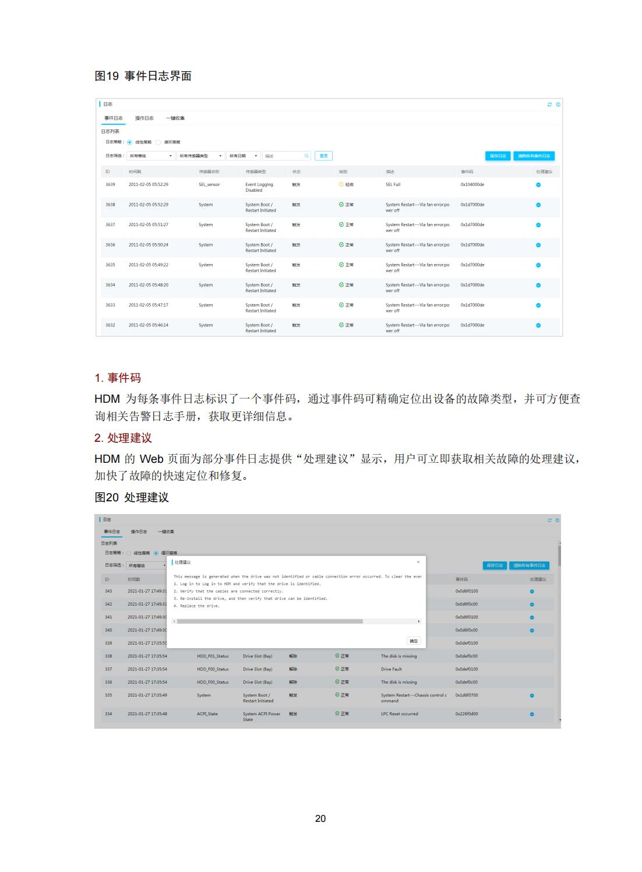This screenshot has width=642, height=872.
Task: Expand the 所有等级 dropdown in Figure 20
Action: coord(147,565)
